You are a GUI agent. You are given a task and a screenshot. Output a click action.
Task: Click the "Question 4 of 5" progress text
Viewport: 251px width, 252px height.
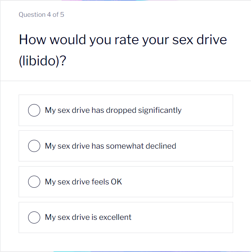click(41, 15)
